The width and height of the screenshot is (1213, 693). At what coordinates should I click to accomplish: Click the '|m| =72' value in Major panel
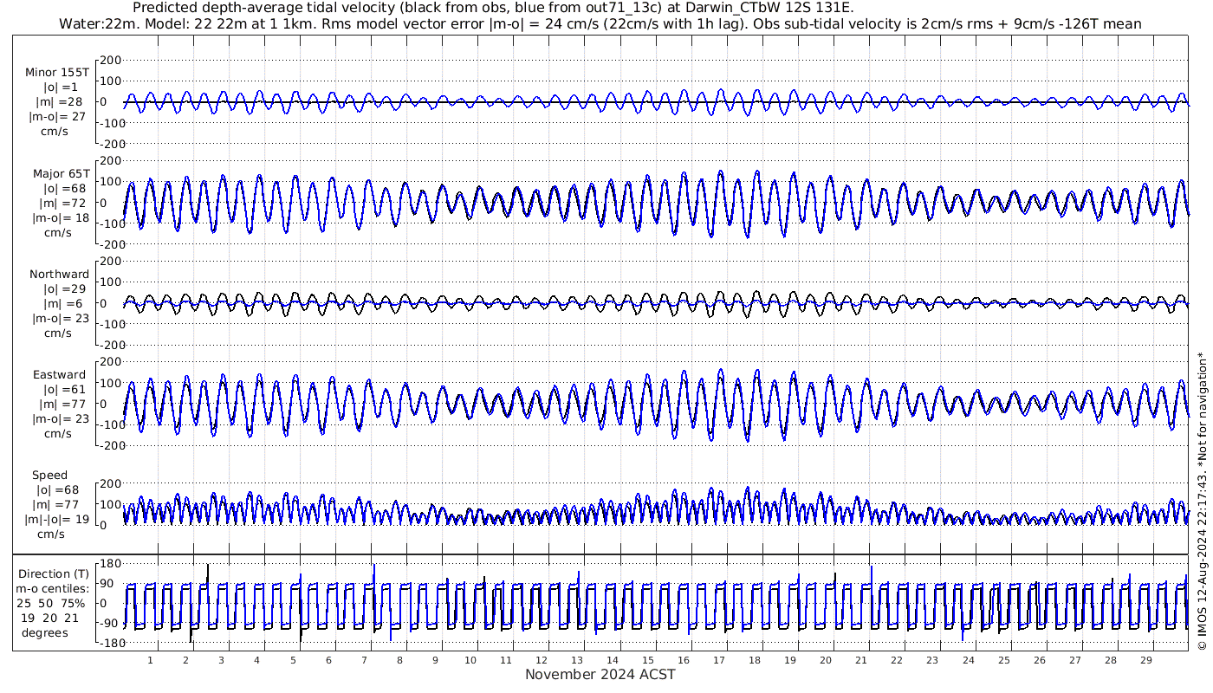pyautogui.click(x=61, y=204)
